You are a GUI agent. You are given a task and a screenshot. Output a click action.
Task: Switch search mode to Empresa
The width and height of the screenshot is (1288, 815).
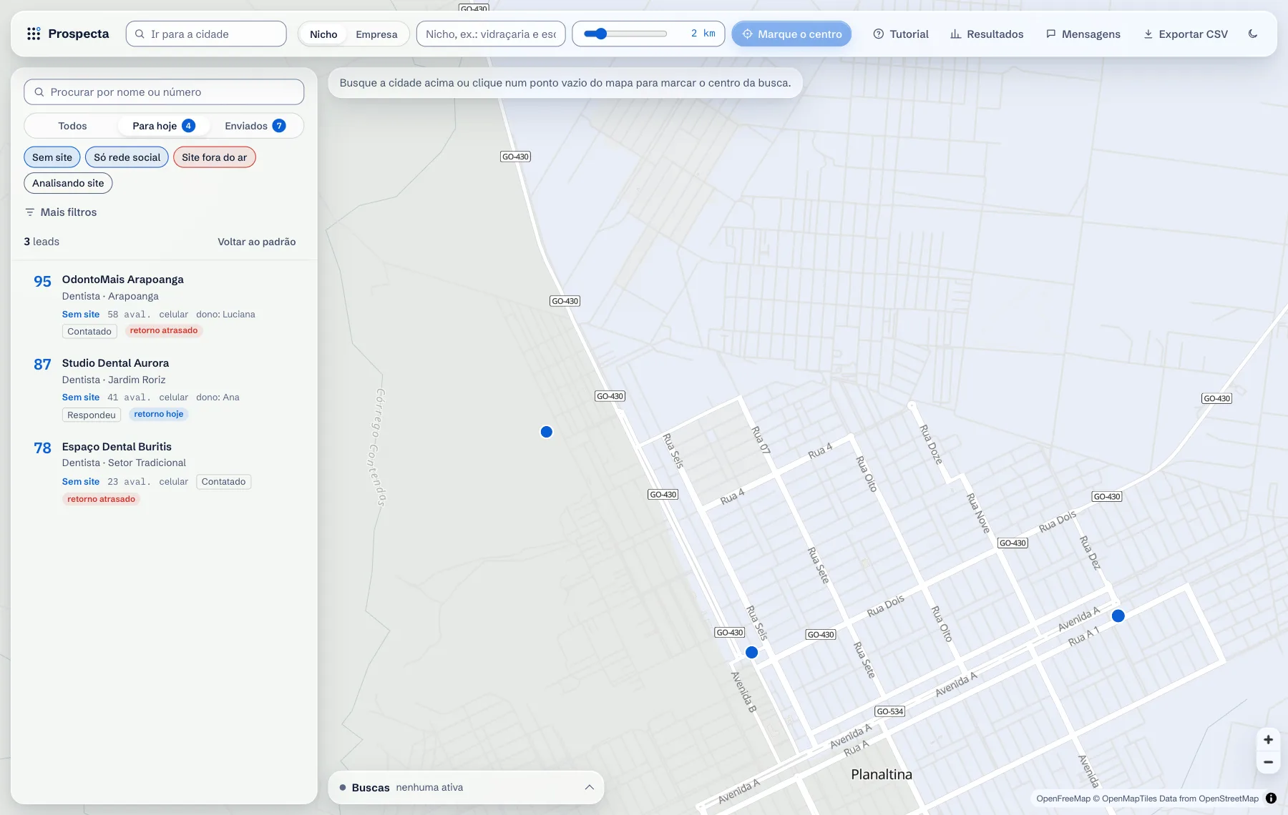click(x=376, y=34)
